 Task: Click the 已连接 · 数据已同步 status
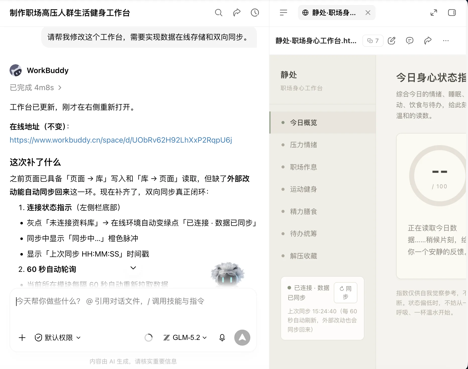308,293
